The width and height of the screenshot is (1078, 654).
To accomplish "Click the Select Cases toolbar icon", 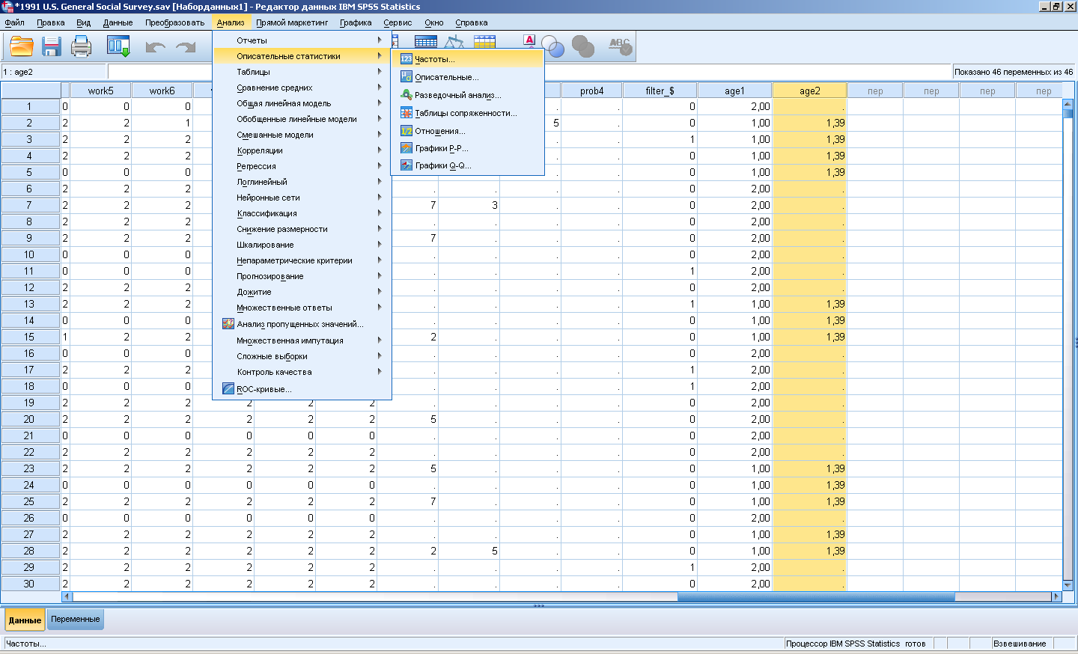I will (x=484, y=41).
